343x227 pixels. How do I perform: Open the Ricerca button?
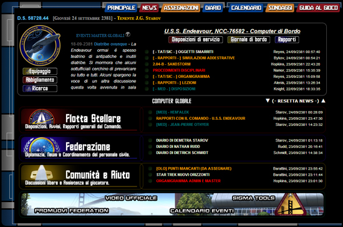[x=40, y=89]
